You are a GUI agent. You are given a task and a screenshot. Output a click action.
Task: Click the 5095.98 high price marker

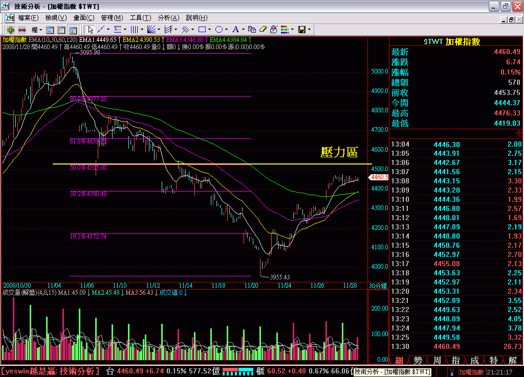(90, 53)
